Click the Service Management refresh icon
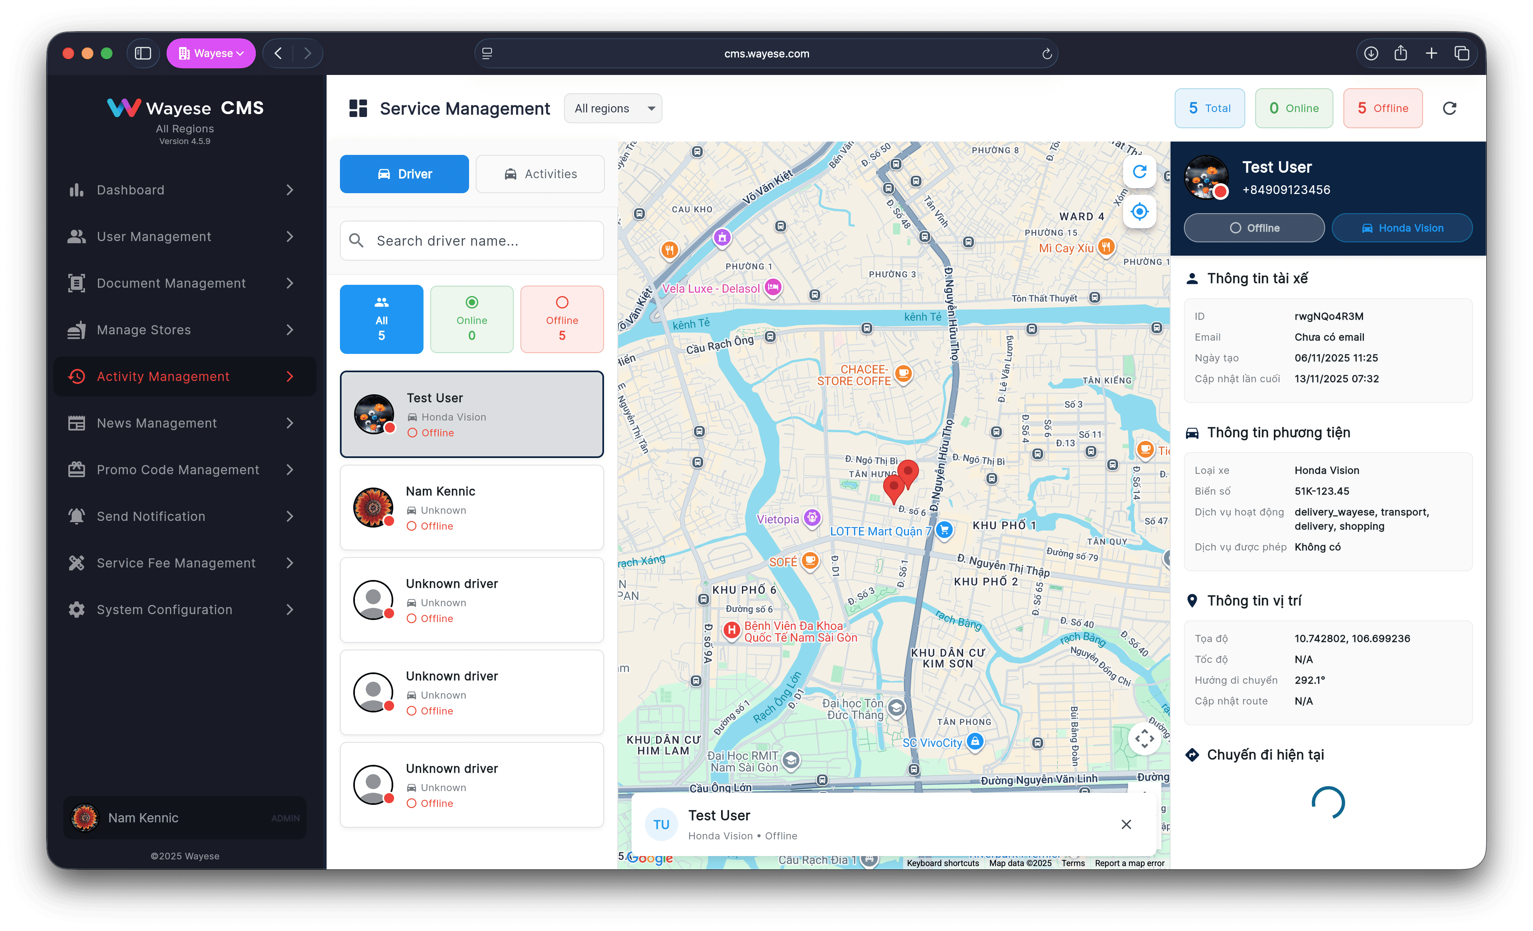 (1450, 108)
